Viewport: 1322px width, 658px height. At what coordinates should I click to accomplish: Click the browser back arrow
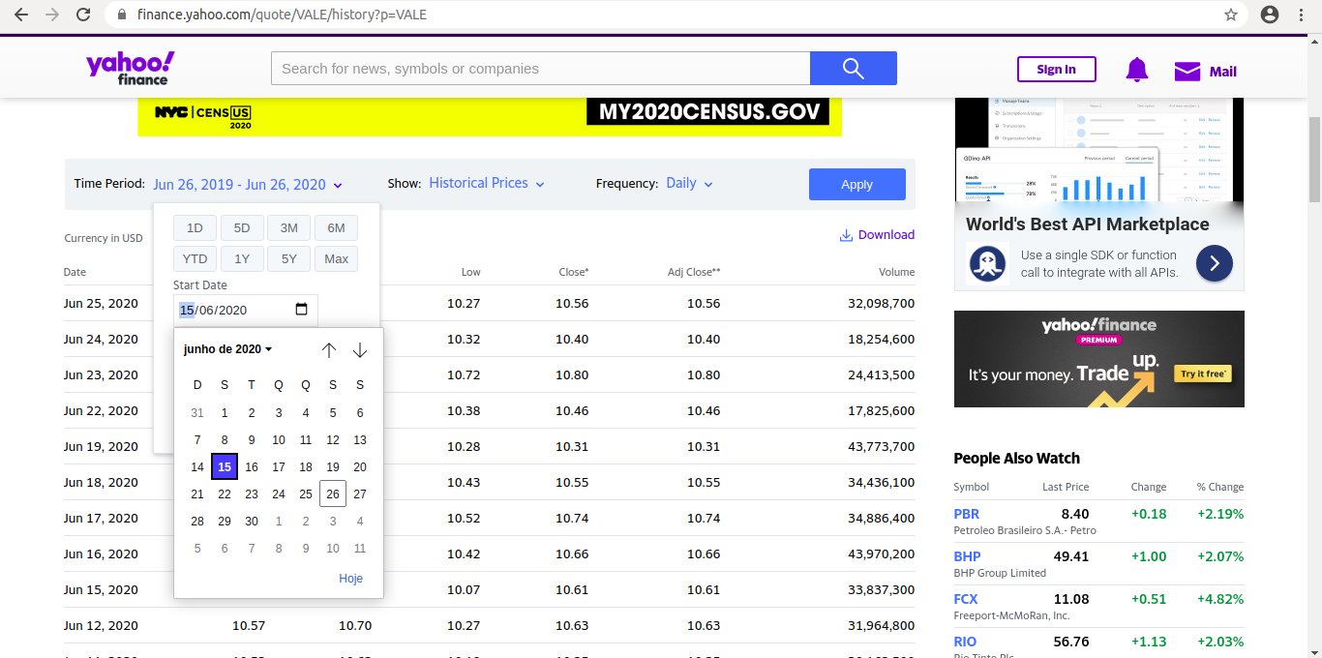pyautogui.click(x=21, y=15)
